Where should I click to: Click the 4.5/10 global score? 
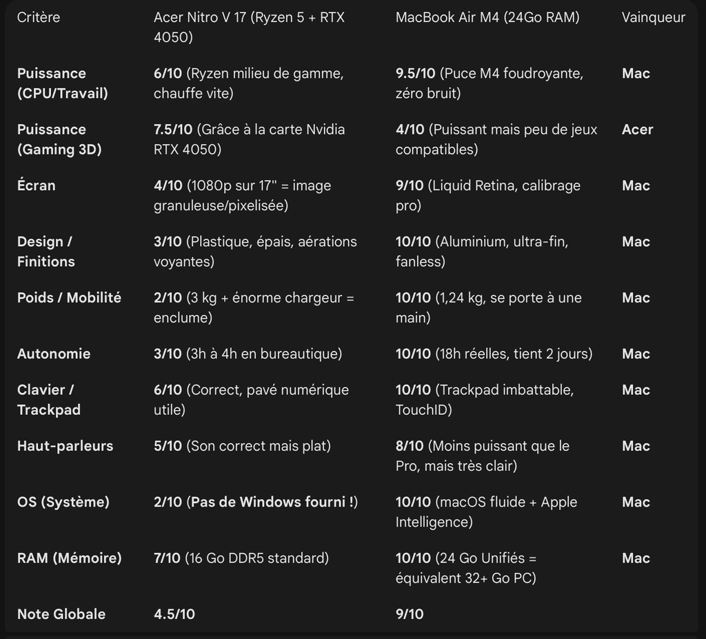[174, 614]
